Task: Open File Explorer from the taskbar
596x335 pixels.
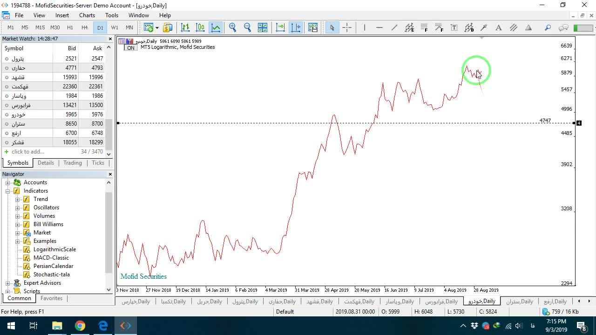Action: [x=57, y=326]
